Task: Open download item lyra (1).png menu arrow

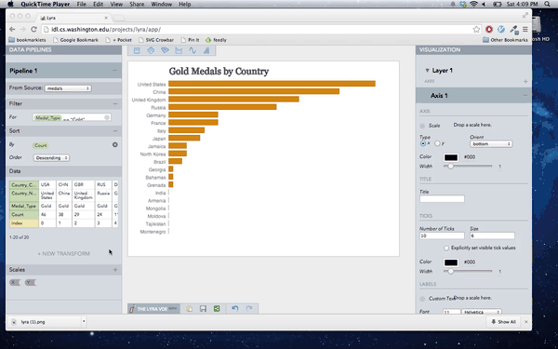Action: pyautogui.click(x=84, y=322)
